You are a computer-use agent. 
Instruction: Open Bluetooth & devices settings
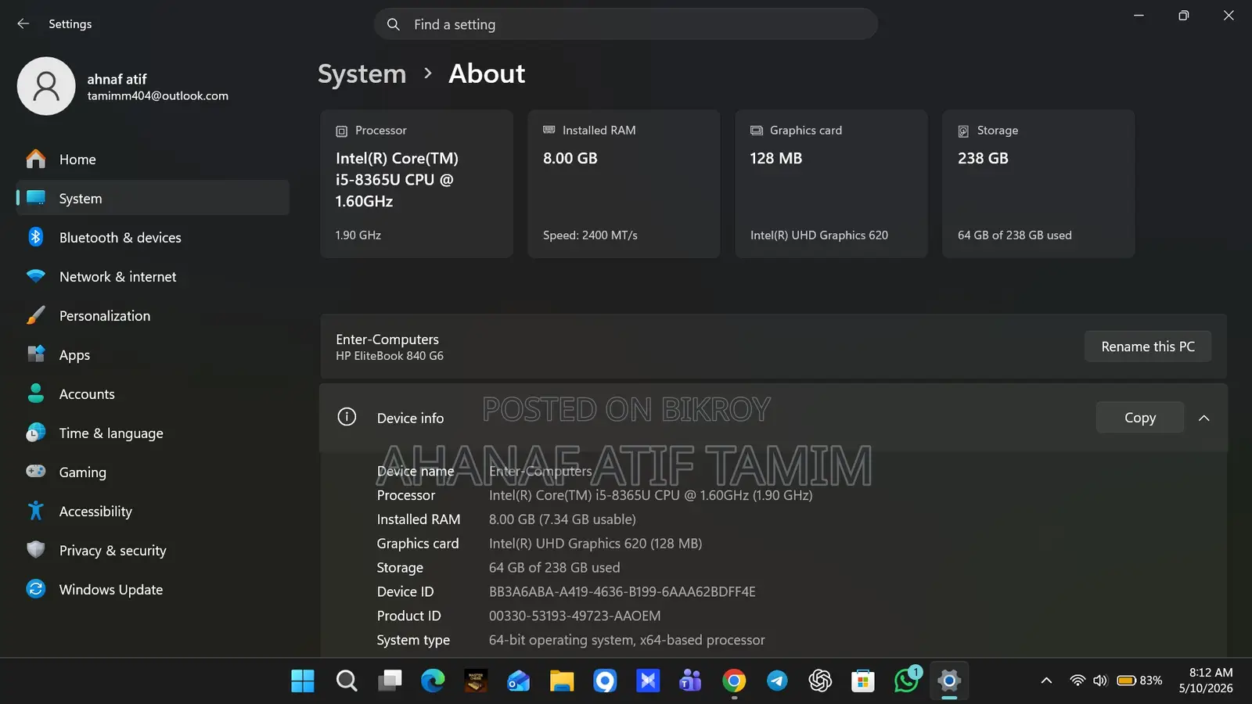[x=153, y=237]
